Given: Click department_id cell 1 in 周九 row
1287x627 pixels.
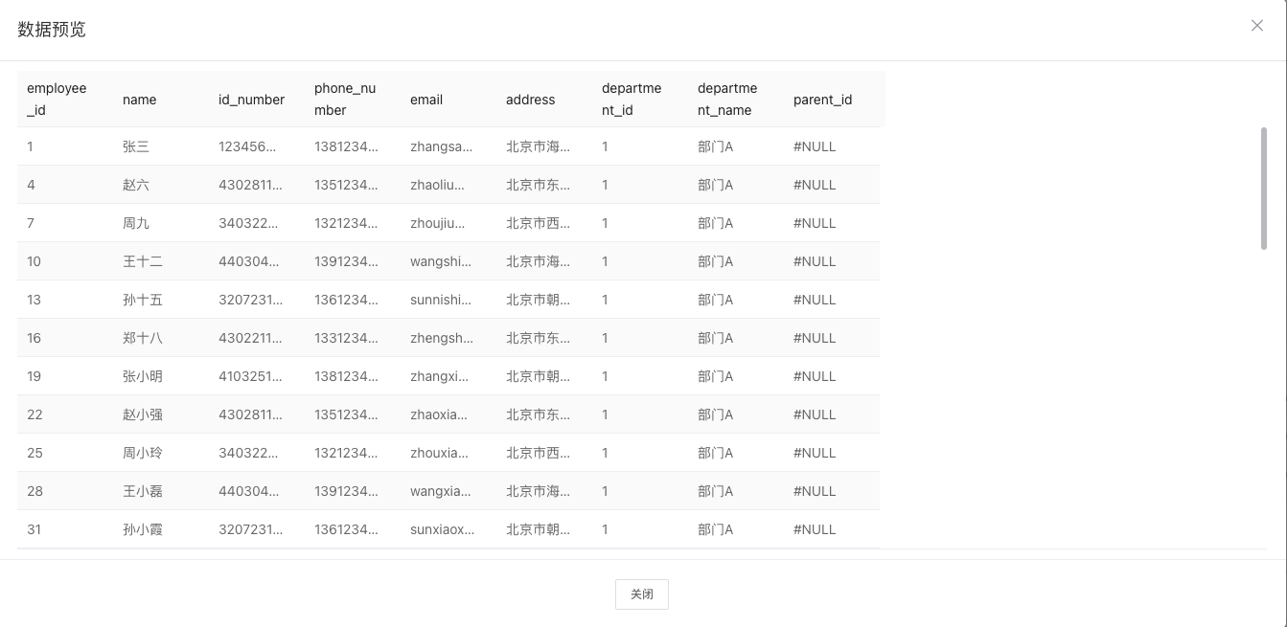Looking at the screenshot, I should (x=605, y=223).
